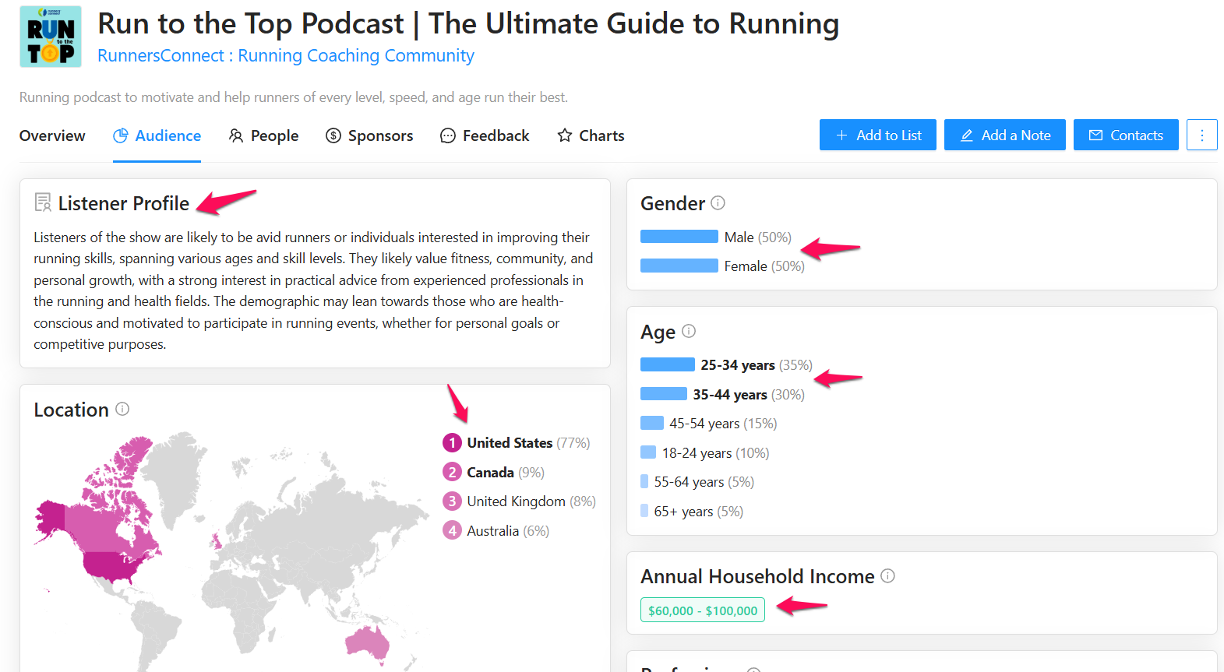Screen dimensions: 1224x672
Task: Click the 25-34 years age bar
Action: (667, 364)
